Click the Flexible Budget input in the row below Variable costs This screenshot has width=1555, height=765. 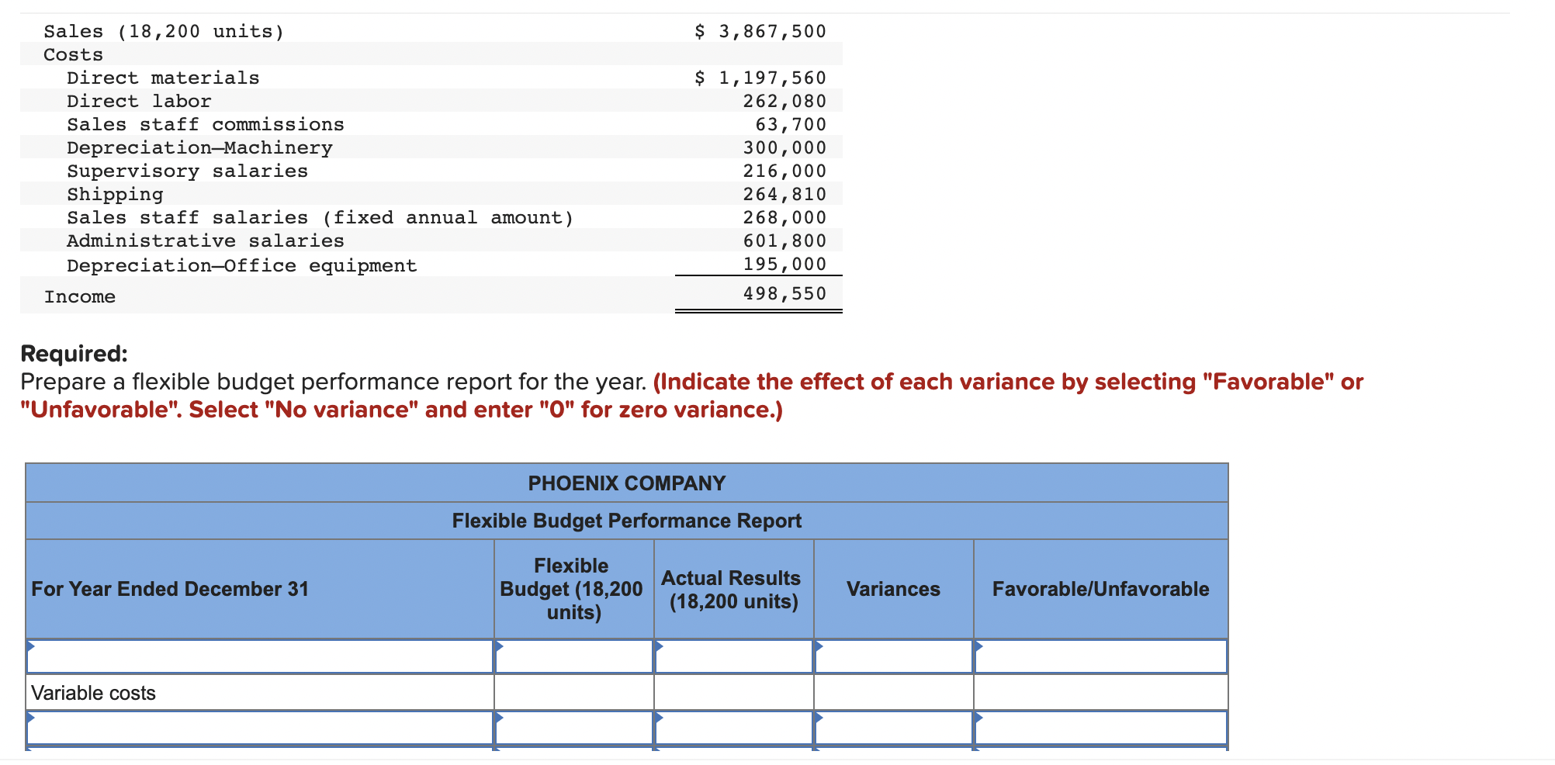coord(574,728)
